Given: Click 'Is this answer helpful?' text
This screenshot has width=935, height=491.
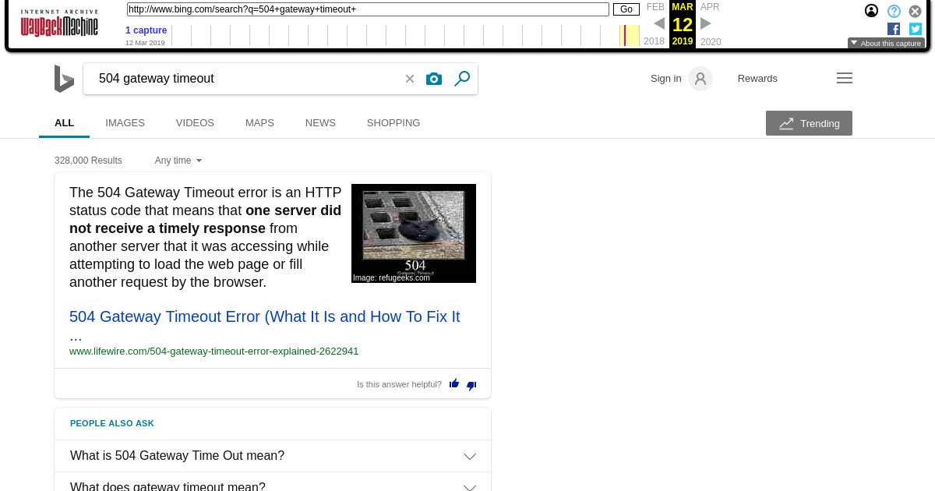Looking at the screenshot, I should [x=399, y=384].
